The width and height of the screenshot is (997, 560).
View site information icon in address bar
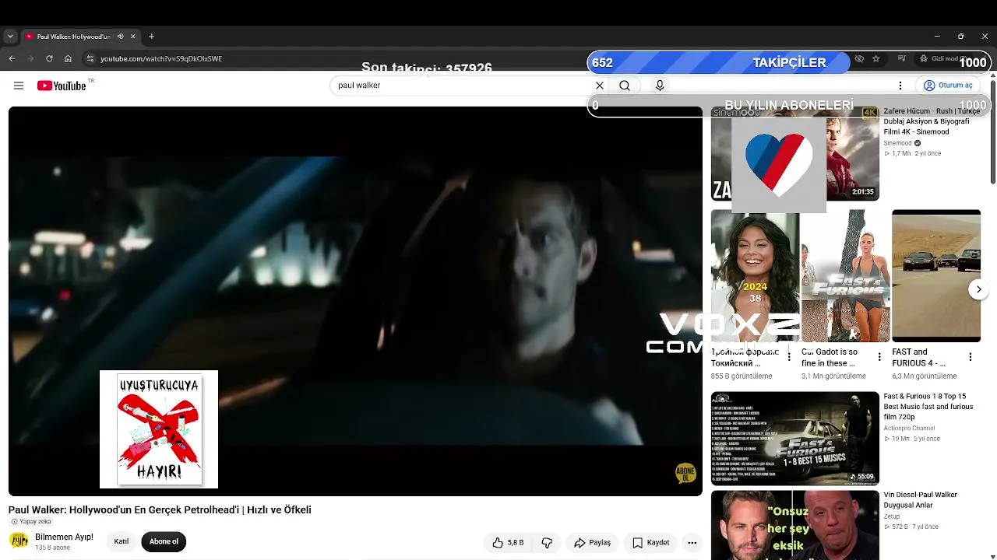pyautogui.click(x=90, y=58)
